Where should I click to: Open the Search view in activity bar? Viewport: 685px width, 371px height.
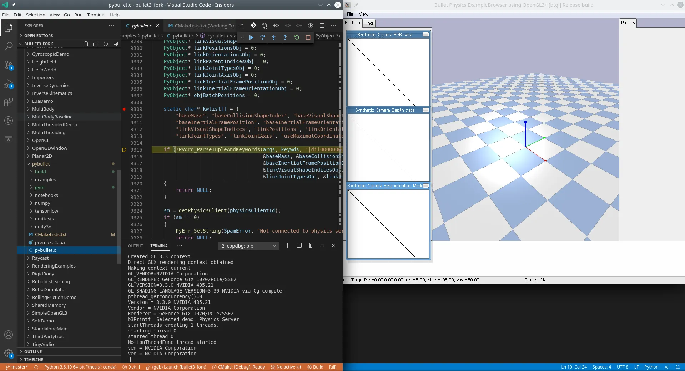[x=9, y=46]
